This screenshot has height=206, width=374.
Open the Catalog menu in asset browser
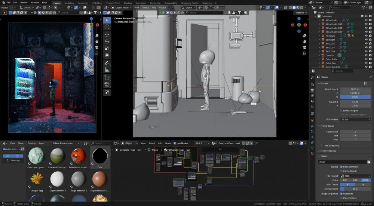point(31,143)
